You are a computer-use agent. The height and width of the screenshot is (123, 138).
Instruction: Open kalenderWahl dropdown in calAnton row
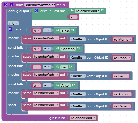tap(46, 93)
